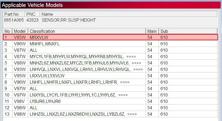Click classification starting LNXYSL
This screenshot has width=222, height=121.
[x=73, y=95]
